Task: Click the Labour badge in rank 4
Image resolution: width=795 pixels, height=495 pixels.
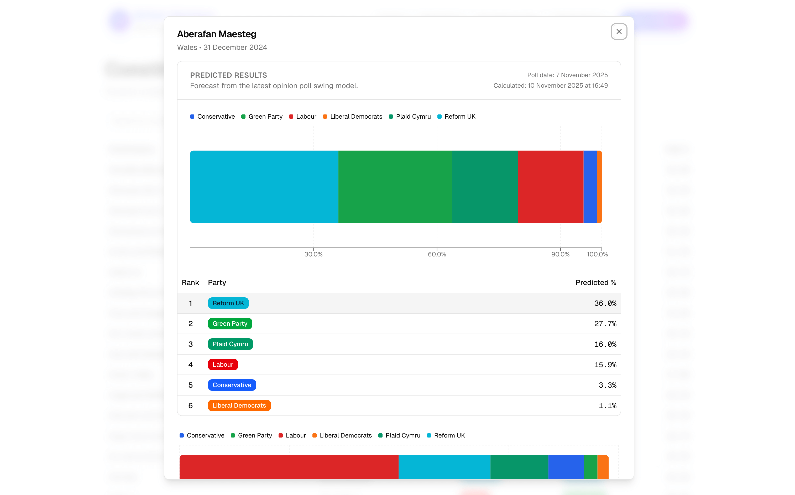Action: pyautogui.click(x=223, y=364)
